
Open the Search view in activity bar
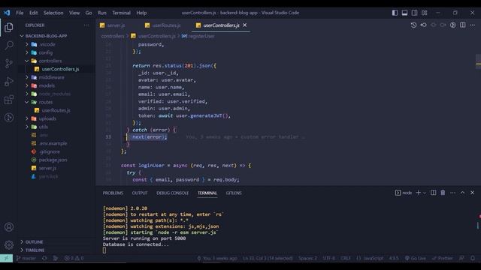point(9,46)
